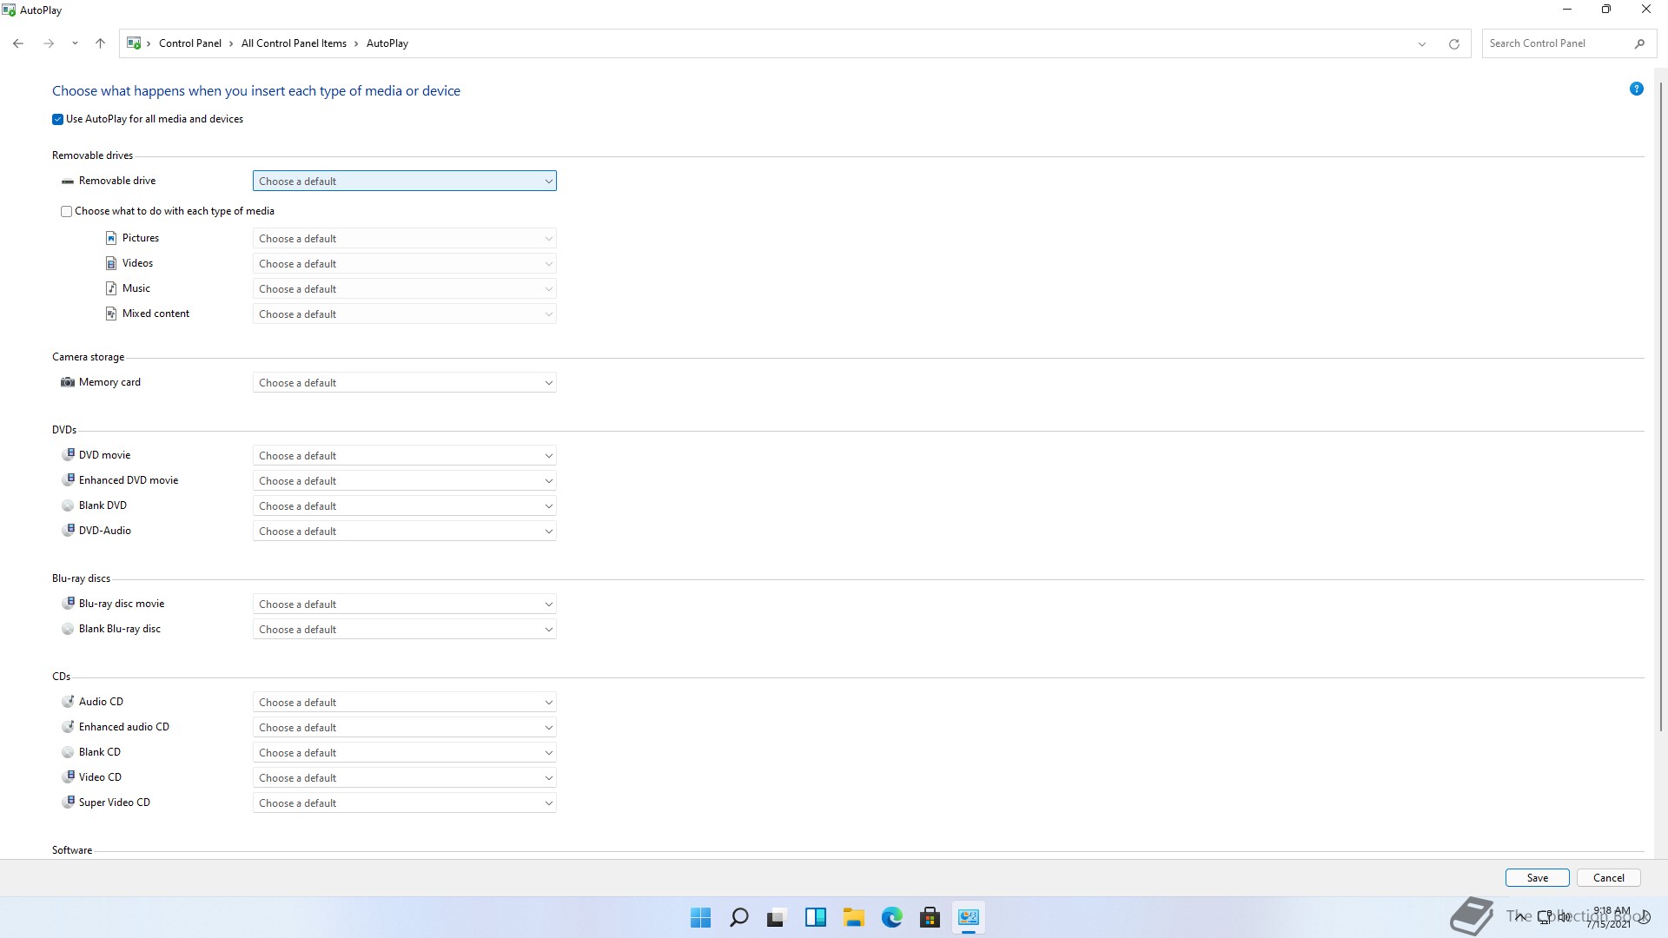Uncheck Use AutoPlay for all media and devices

[x=58, y=119]
